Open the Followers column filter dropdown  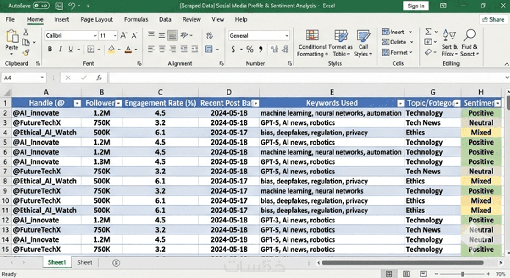[x=118, y=103]
